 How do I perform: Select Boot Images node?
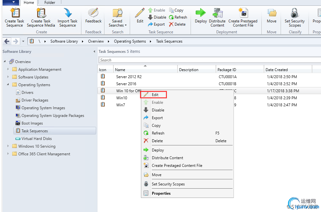(x=29, y=123)
